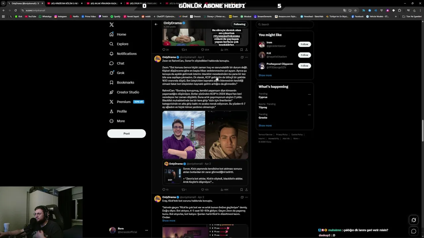The image size is (424, 238).
Task: Open the StreamElements bookmark
Action: tap(263, 17)
